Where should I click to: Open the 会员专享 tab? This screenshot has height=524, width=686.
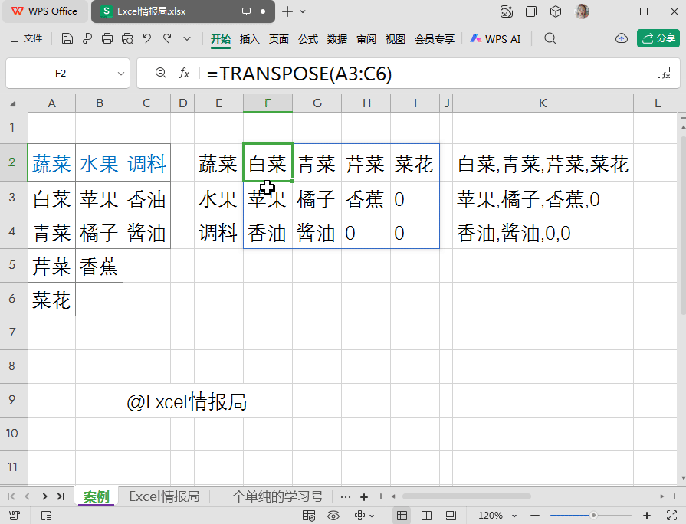pos(435,39)
